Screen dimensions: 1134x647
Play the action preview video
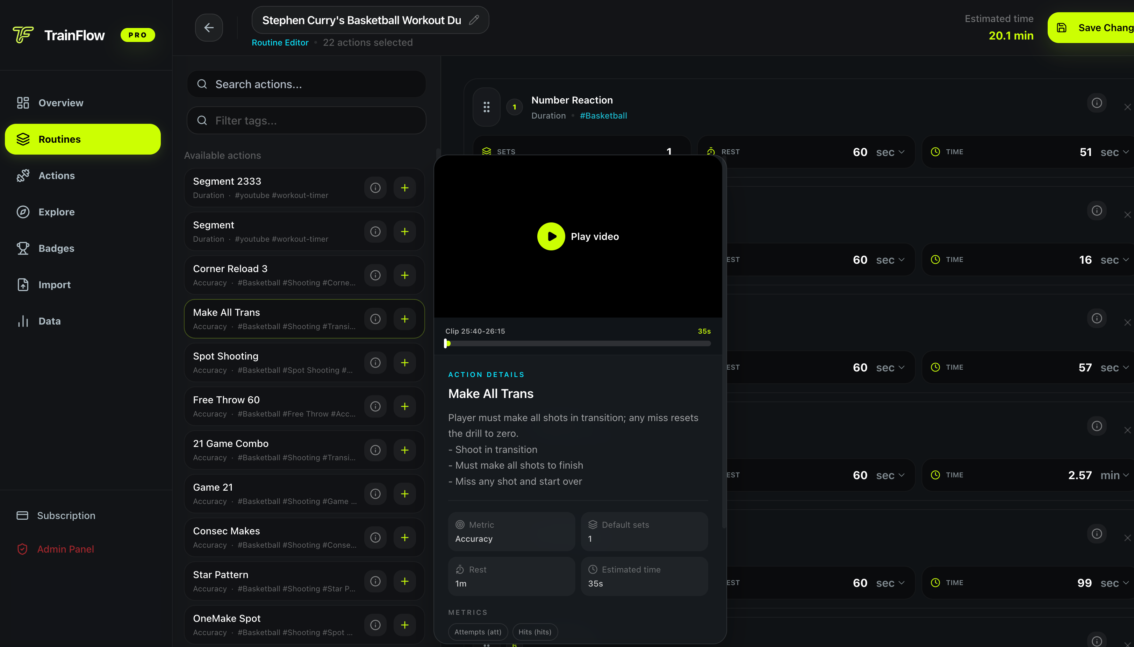click(x=551, y=236)
